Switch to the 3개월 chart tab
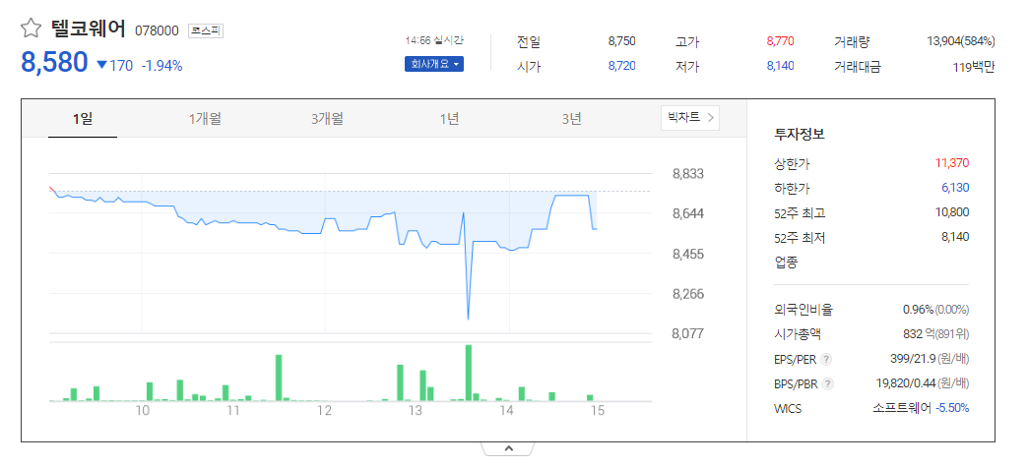Viewport: 1028px width, 467px height. pyautogui.click(x=327, y=119)
